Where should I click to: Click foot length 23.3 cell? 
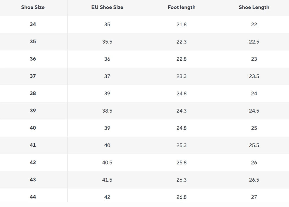pyautogui.click(x=181, y=76)
